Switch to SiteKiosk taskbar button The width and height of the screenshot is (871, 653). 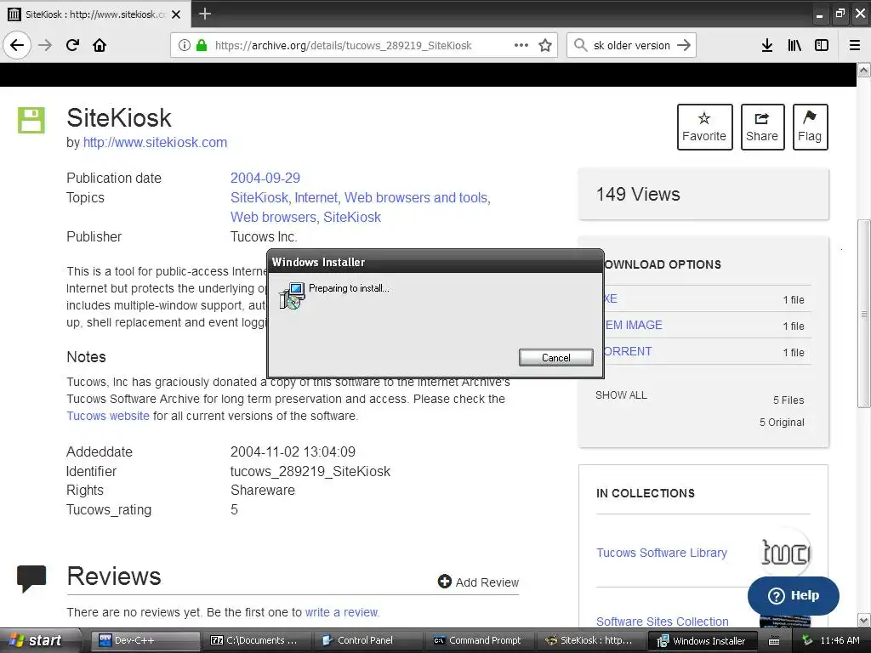point(590,641)
